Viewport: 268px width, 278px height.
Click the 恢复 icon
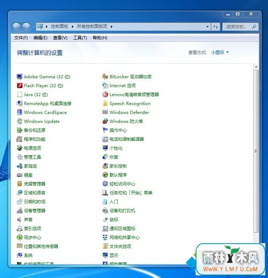pyautogui.click(x=105, y=157)
